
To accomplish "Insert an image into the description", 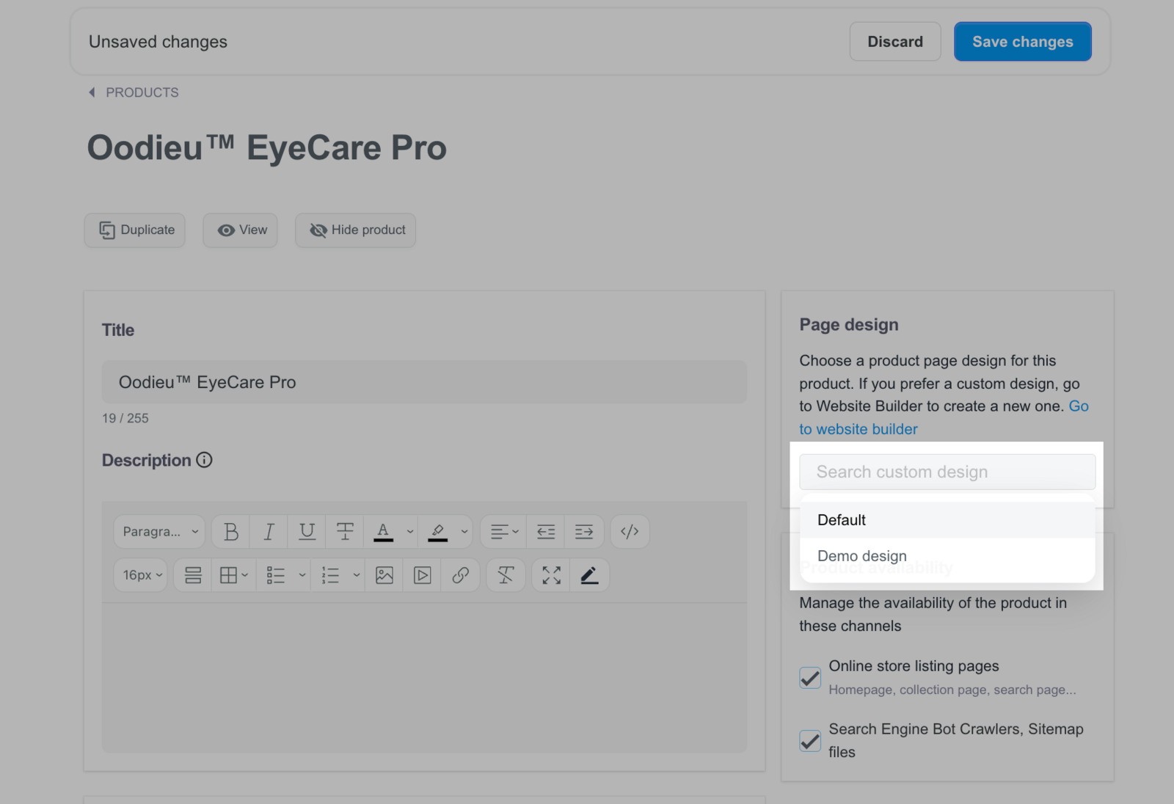I will pyautogui.click(x=384, y=575).
